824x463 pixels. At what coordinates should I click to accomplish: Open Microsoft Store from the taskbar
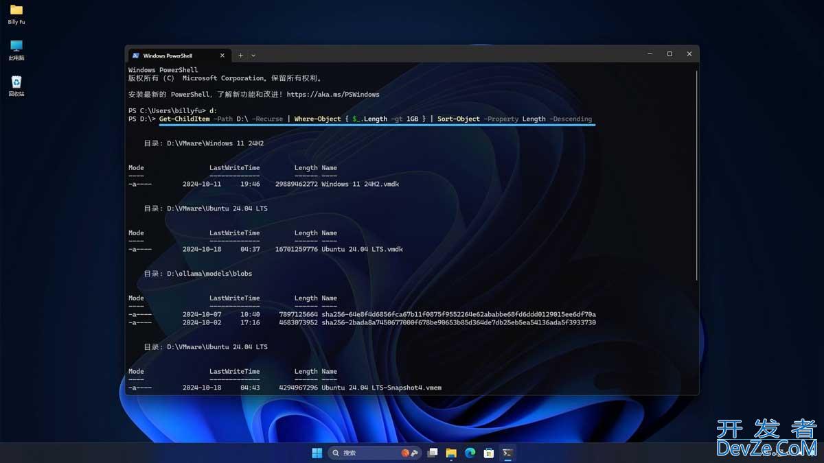click(x=489, y=453)
